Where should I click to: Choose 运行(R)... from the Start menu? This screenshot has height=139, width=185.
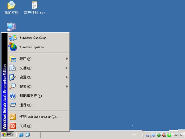click(x=39, y=105)
